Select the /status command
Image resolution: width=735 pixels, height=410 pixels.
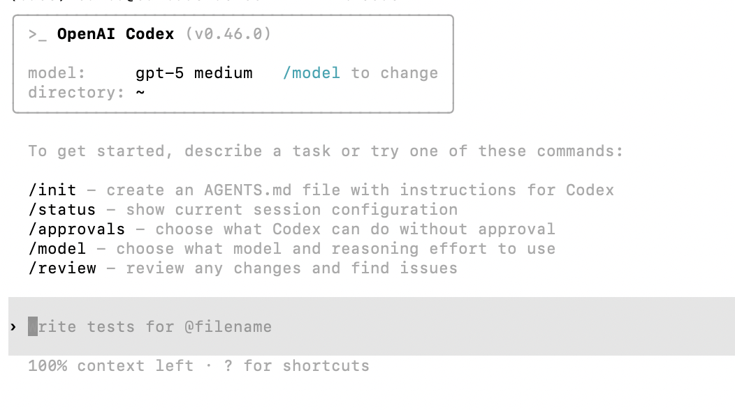tap(62, 210)
